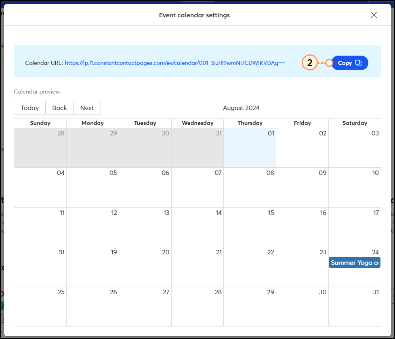Click the Event calendar settings title
The width and height of the screenshot is (395, 339).
[x=195, y=15]
